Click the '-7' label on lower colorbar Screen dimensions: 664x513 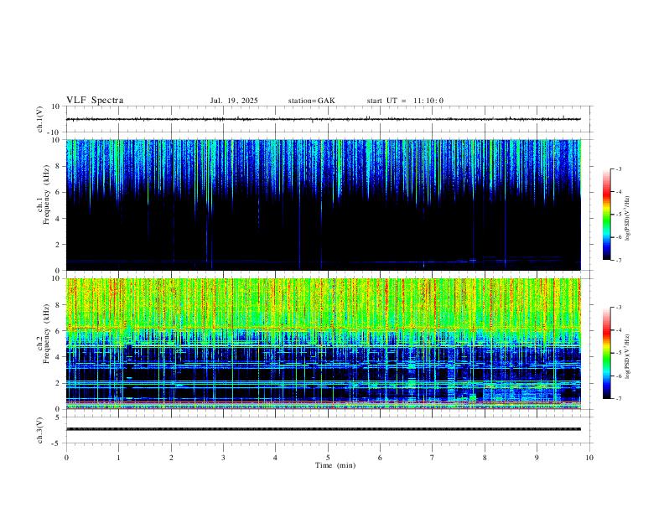pos(618,399)
